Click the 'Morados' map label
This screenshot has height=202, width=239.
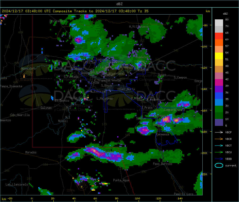(x=31, y=152)
